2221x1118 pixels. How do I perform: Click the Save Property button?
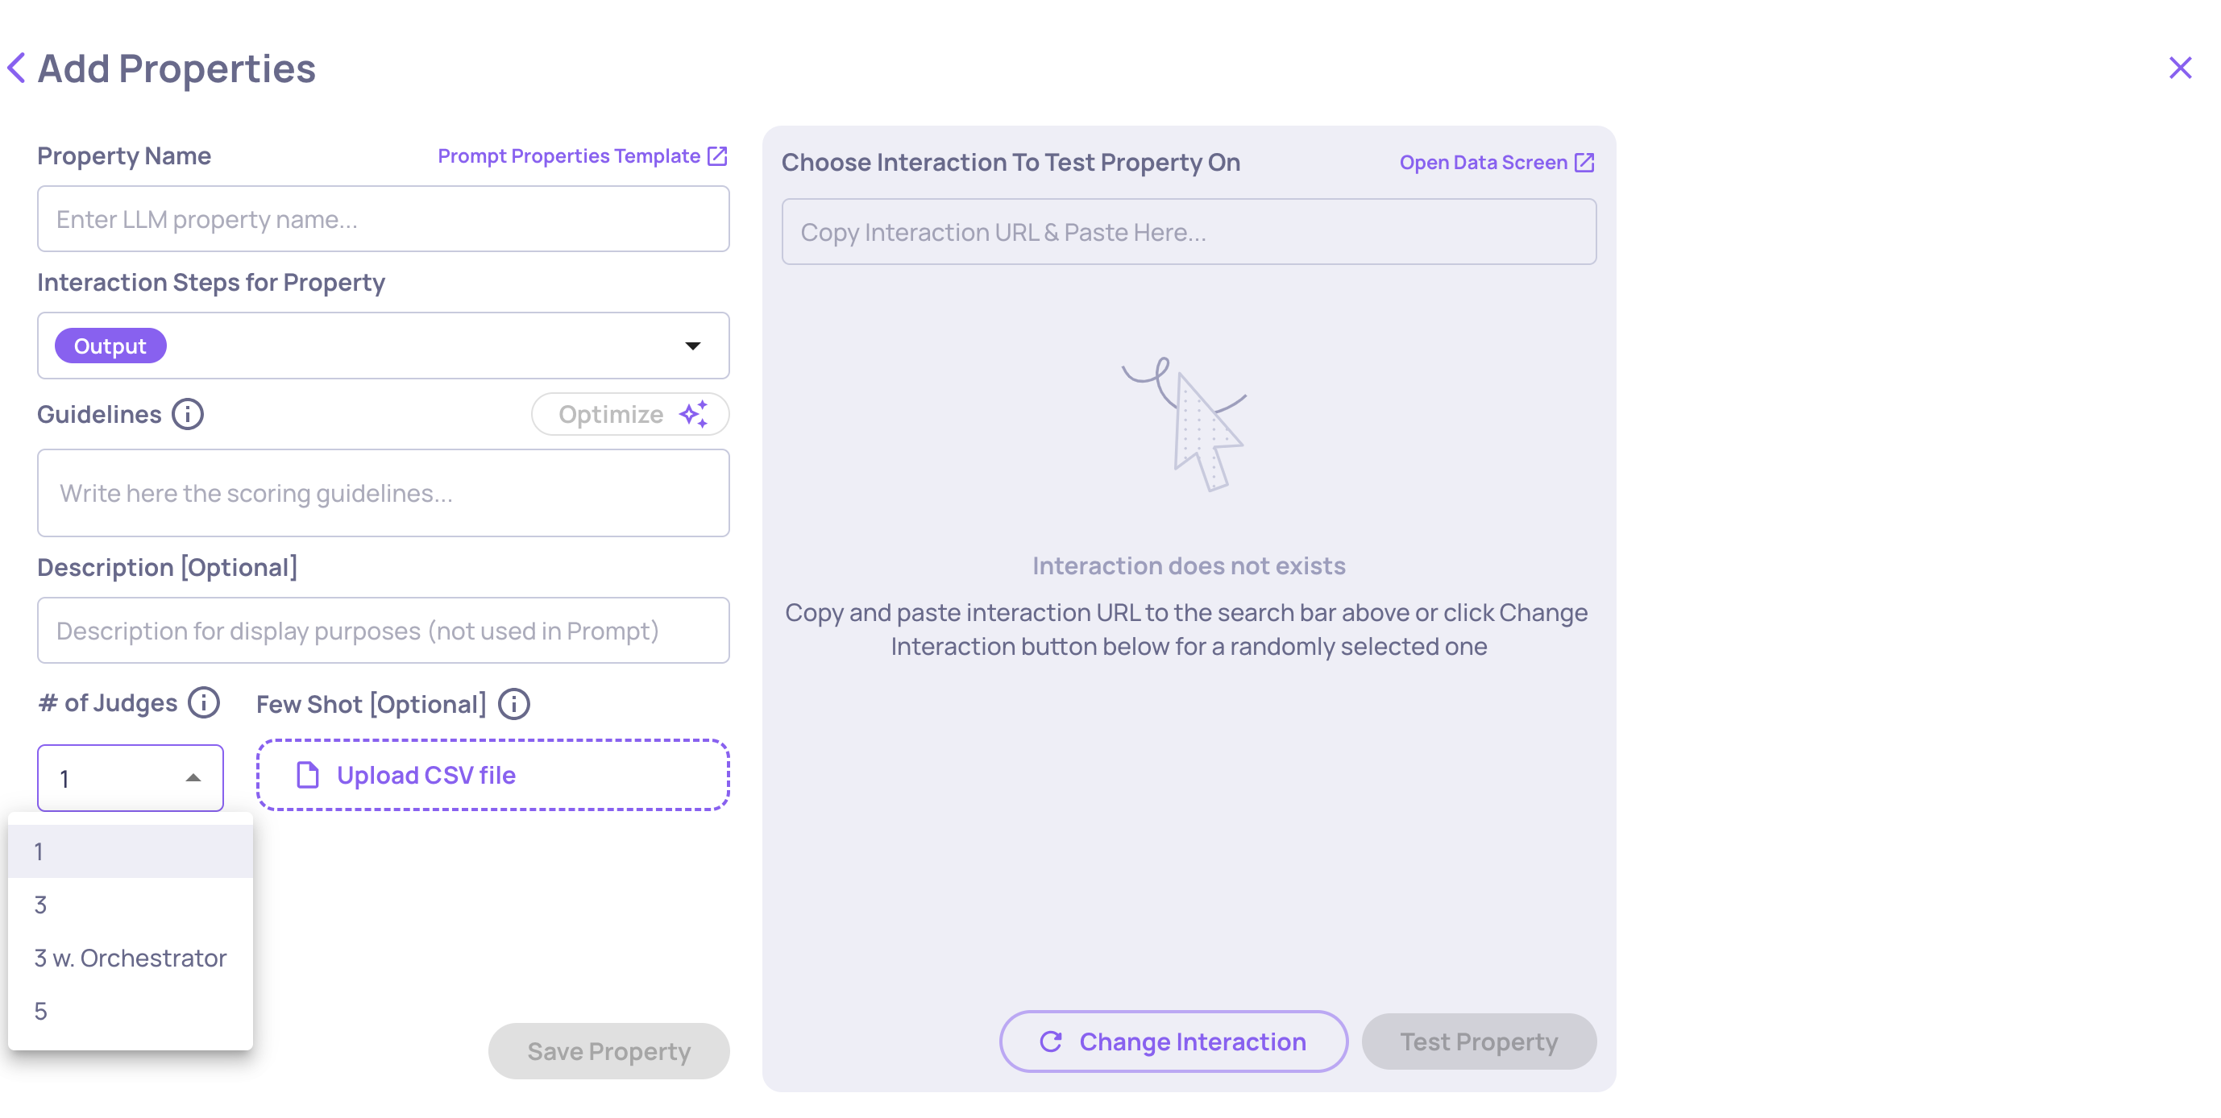tap(608, 1051)
